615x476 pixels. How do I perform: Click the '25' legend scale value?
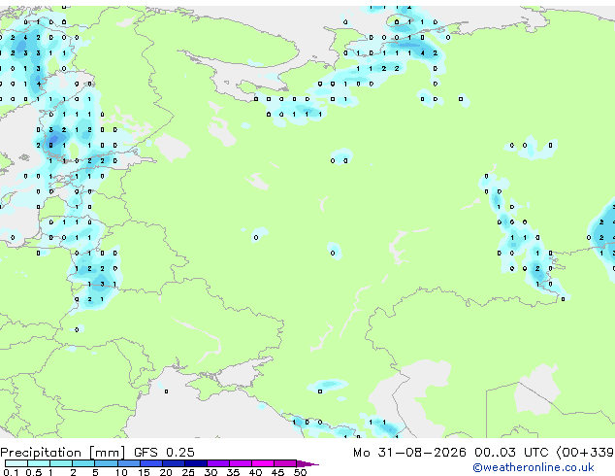[x=188, y=472]
